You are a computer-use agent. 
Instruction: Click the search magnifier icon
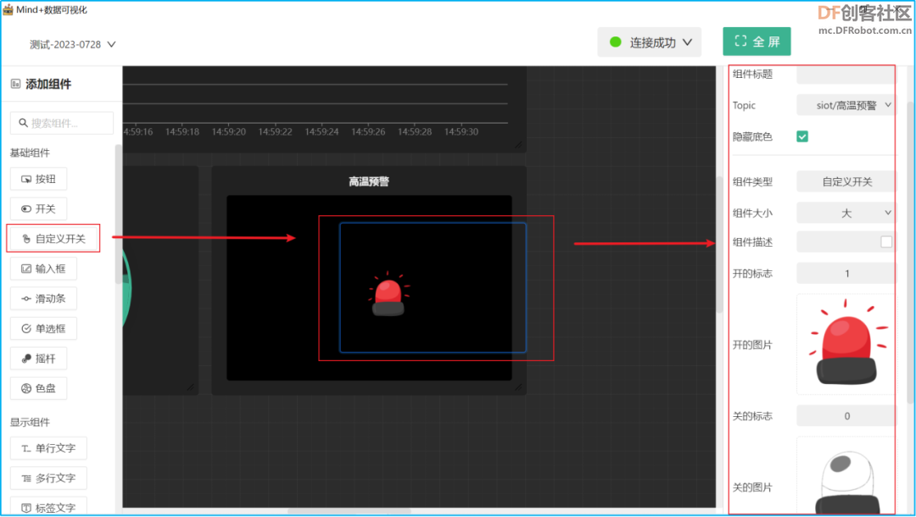24,123
